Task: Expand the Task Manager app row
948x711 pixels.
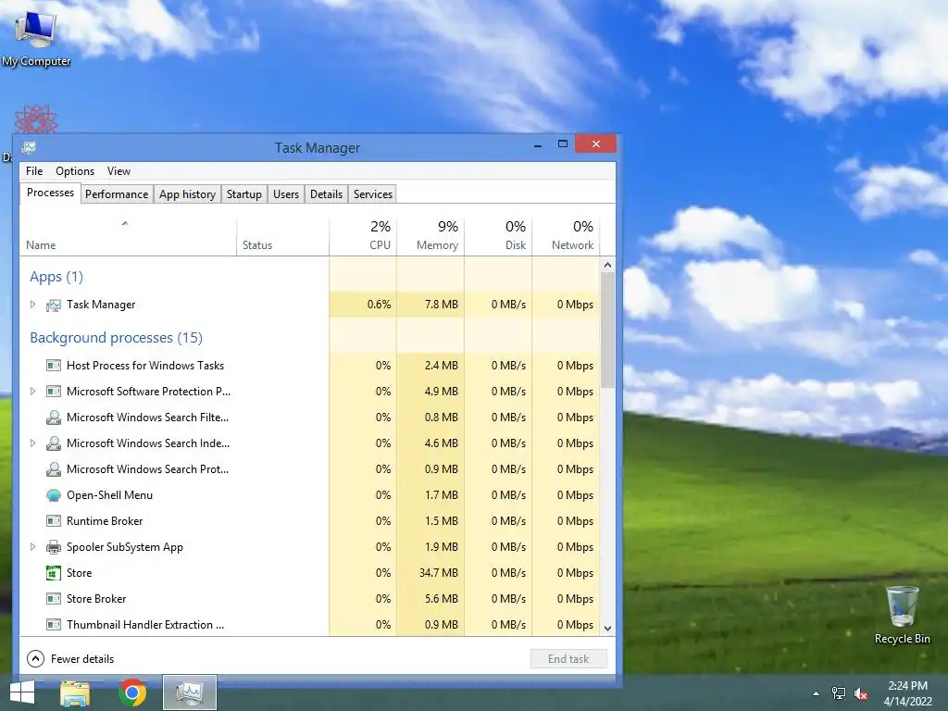Action: pyautogui.click(x=32, y=305)
